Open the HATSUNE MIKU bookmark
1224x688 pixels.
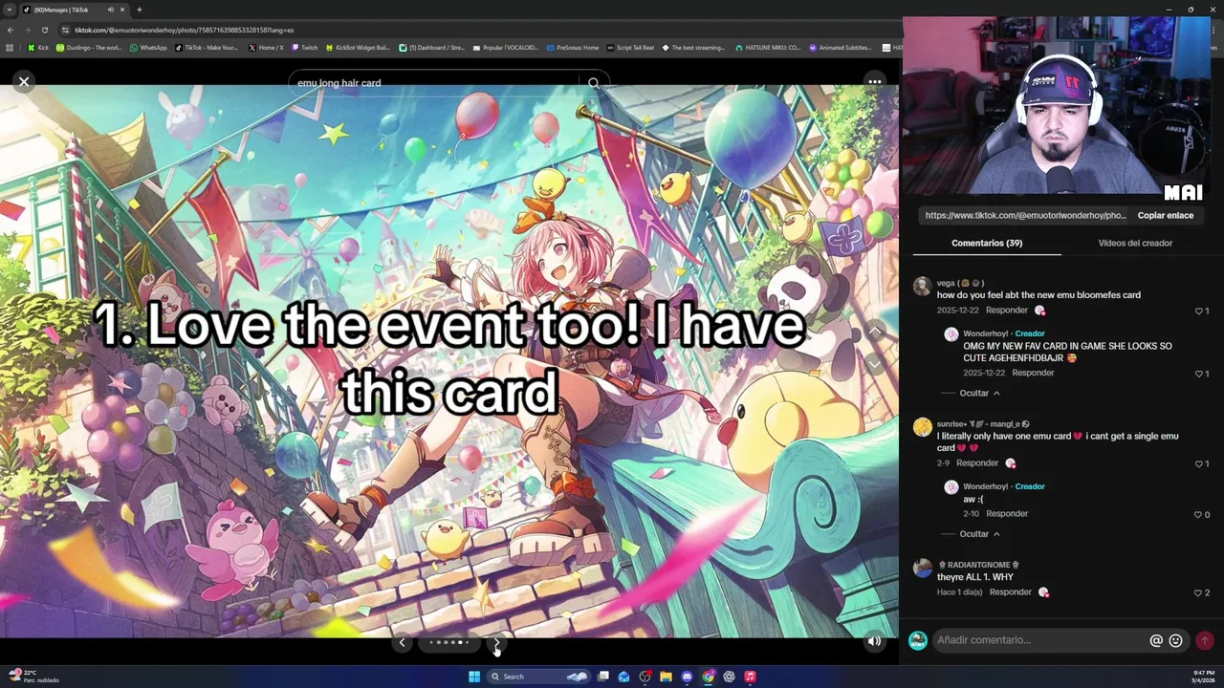point(768,47)
